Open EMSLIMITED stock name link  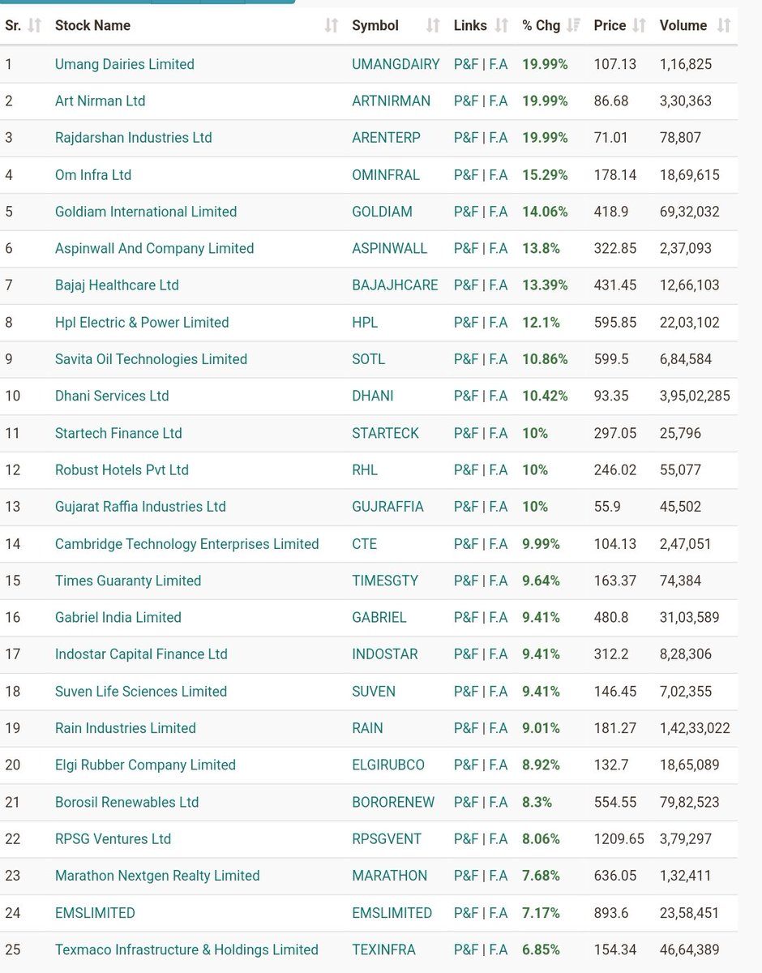click(95, 913)
